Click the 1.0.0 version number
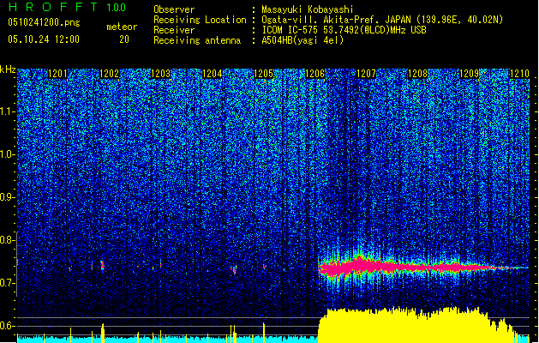Screen dimensions: 539x343 (117, 8)
